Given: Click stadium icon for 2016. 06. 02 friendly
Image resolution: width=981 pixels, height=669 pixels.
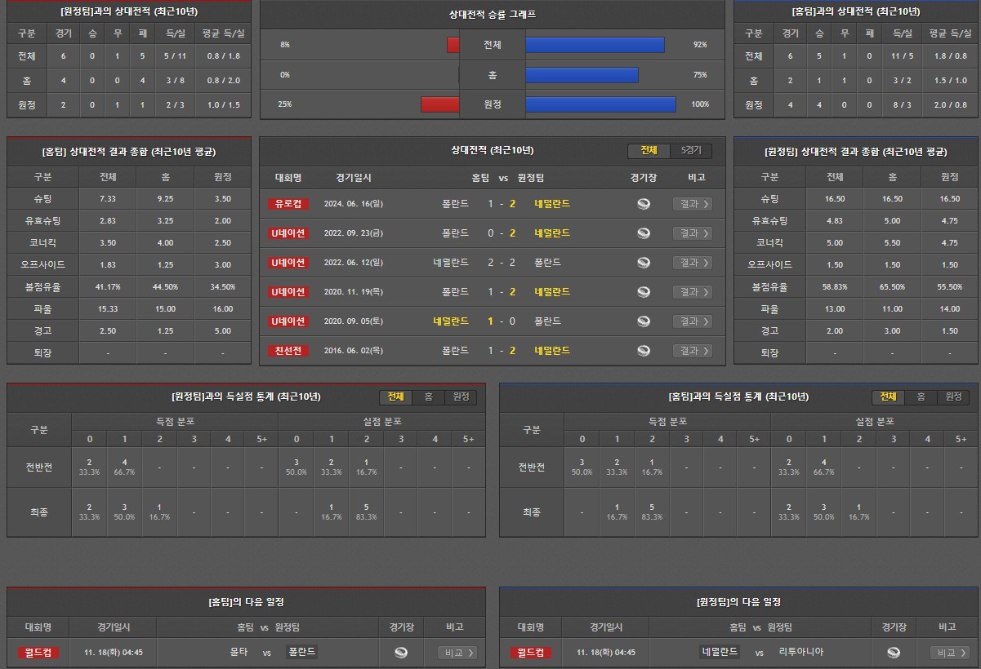Looking at the screenshot, I should pos(644,351).
